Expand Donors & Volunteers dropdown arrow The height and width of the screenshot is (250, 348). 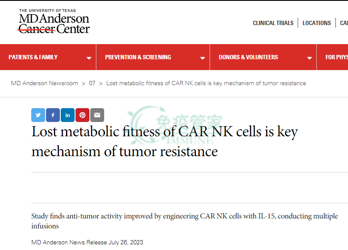click(x=309, y=58)
